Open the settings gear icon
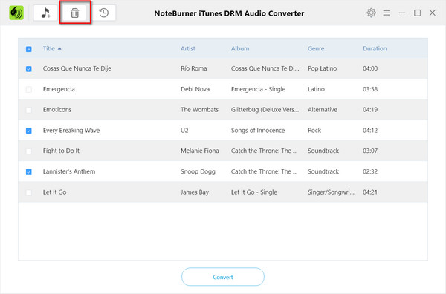This screenshot has height=294, width=446. click(371, 13)
